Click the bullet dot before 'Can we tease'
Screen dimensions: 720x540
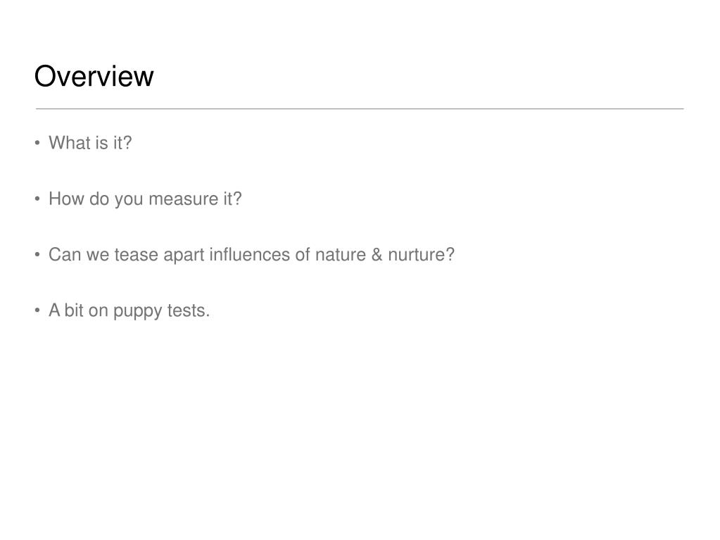37,254
